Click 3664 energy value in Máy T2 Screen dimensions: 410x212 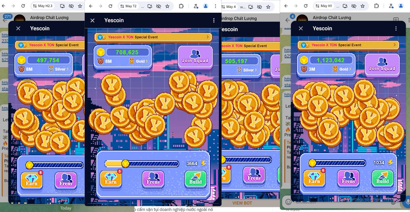[x=192, y=163]
